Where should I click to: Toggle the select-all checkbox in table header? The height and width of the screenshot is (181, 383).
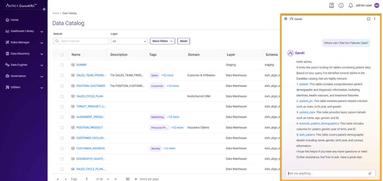[x=62, y=55]
